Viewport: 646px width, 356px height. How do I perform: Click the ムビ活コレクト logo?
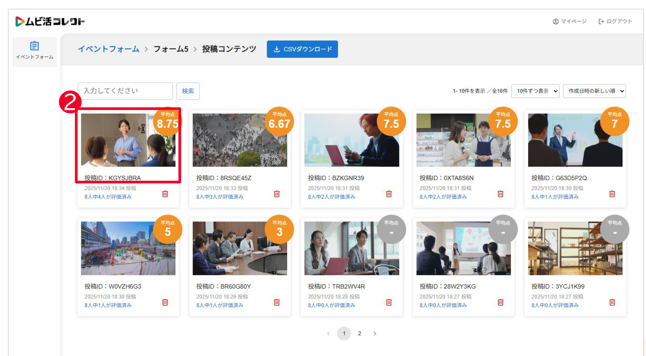(x=50, y=22)
